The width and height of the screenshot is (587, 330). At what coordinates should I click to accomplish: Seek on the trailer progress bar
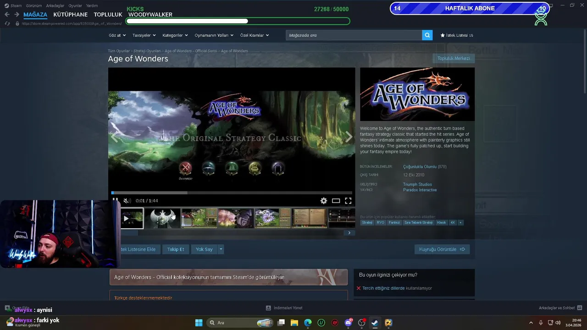tap(232, 193)
